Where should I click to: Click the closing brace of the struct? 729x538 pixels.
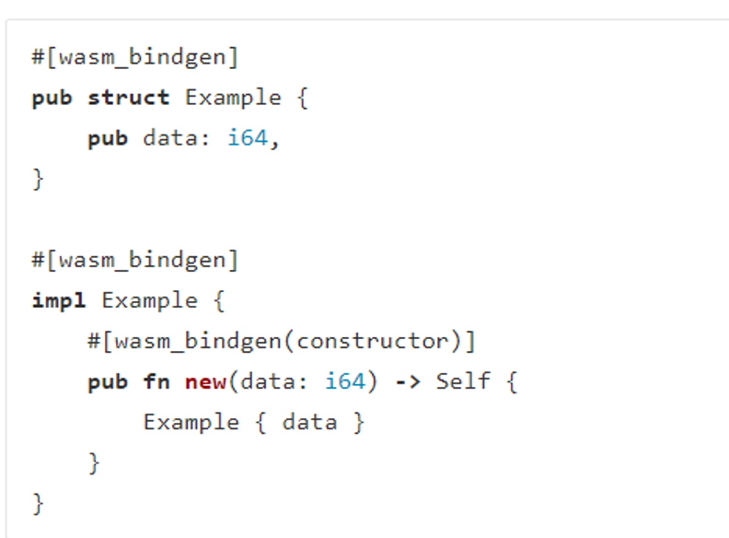38,179
